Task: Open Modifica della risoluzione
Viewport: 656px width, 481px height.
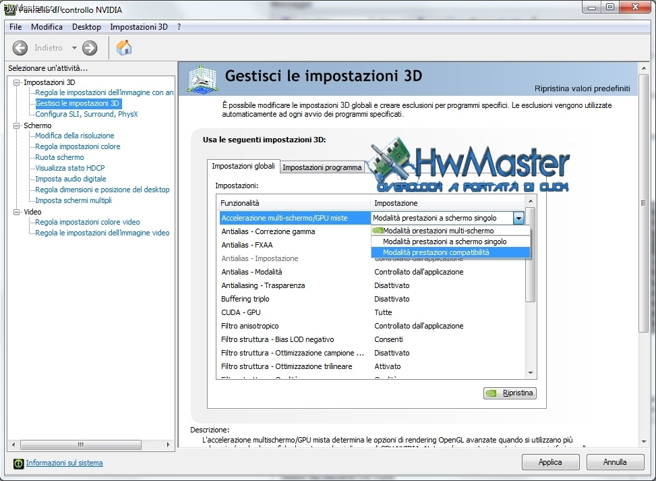Action: [x=74, y=136]
